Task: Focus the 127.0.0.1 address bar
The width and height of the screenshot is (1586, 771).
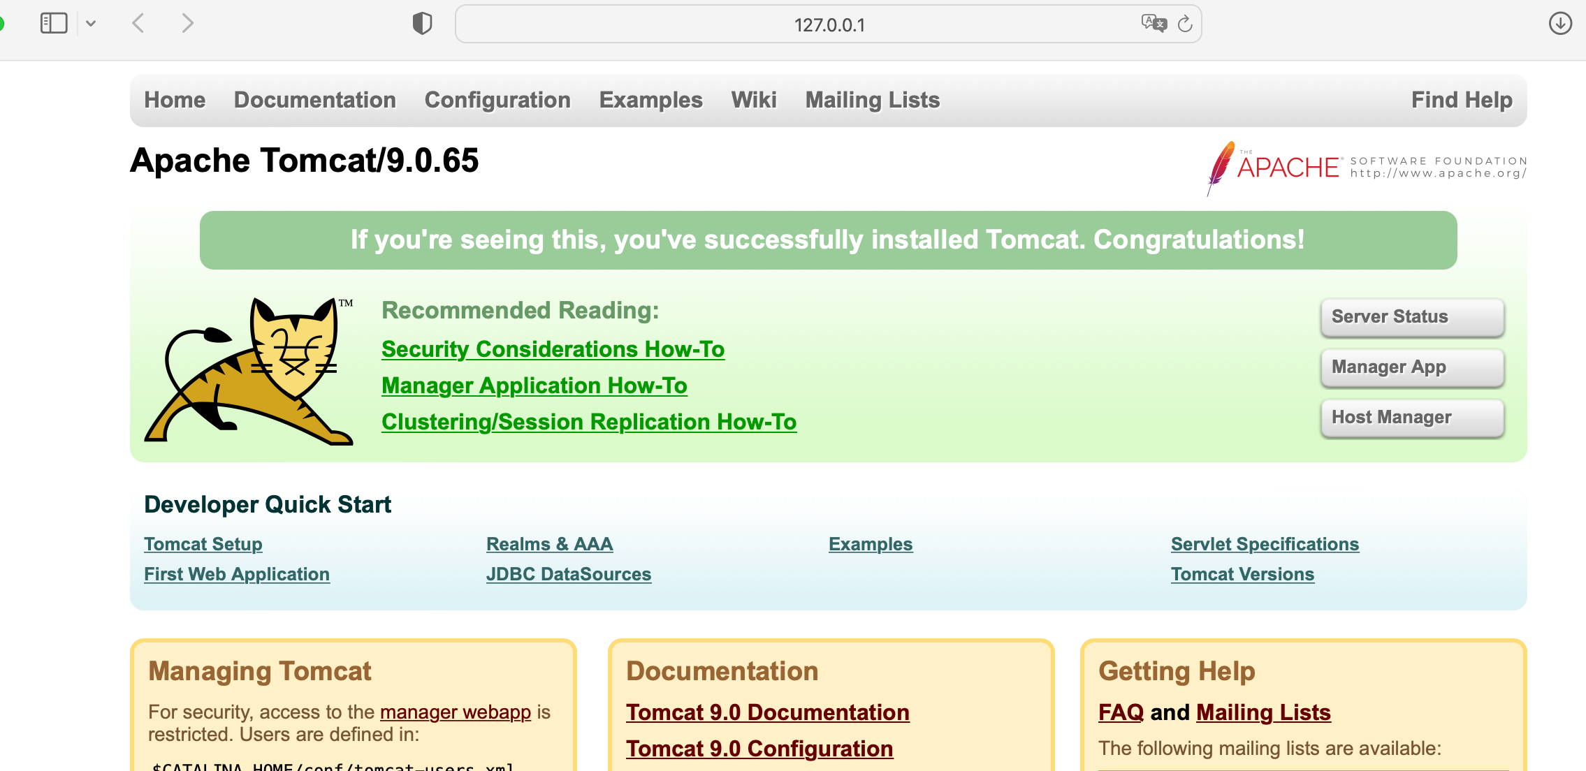Action: coord(829,24)
